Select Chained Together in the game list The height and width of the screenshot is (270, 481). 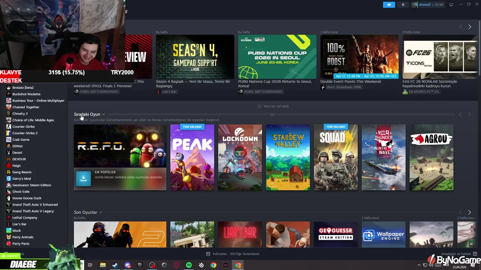point(26,107)
